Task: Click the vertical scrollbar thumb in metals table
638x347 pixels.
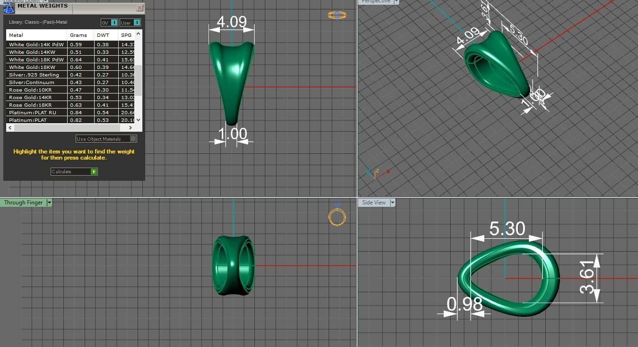Action: [x=139, y=79]
